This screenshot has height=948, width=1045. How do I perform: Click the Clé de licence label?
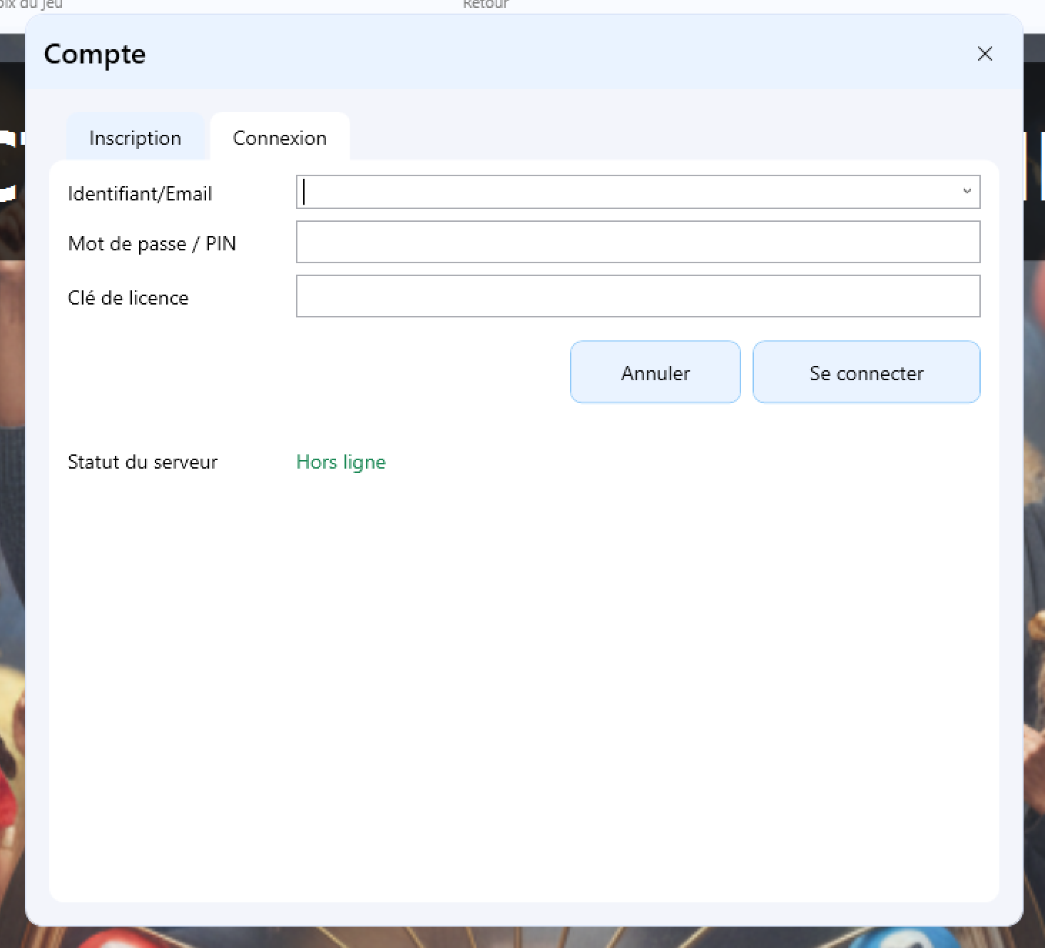coord(128,297)
